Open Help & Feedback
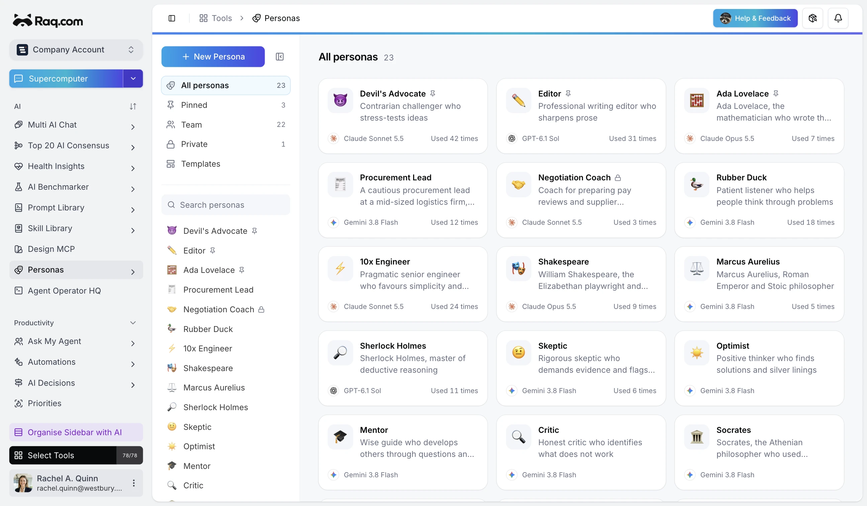 coord(755,18)
